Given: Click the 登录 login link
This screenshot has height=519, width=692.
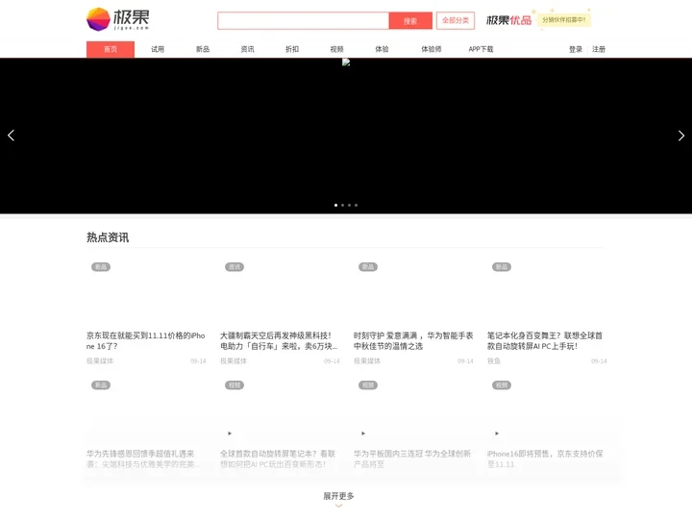Looking at the screenshot, I should 576,49.
